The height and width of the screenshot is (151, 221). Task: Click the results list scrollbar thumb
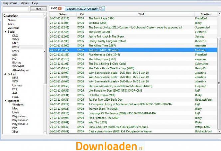click(219, 83)
